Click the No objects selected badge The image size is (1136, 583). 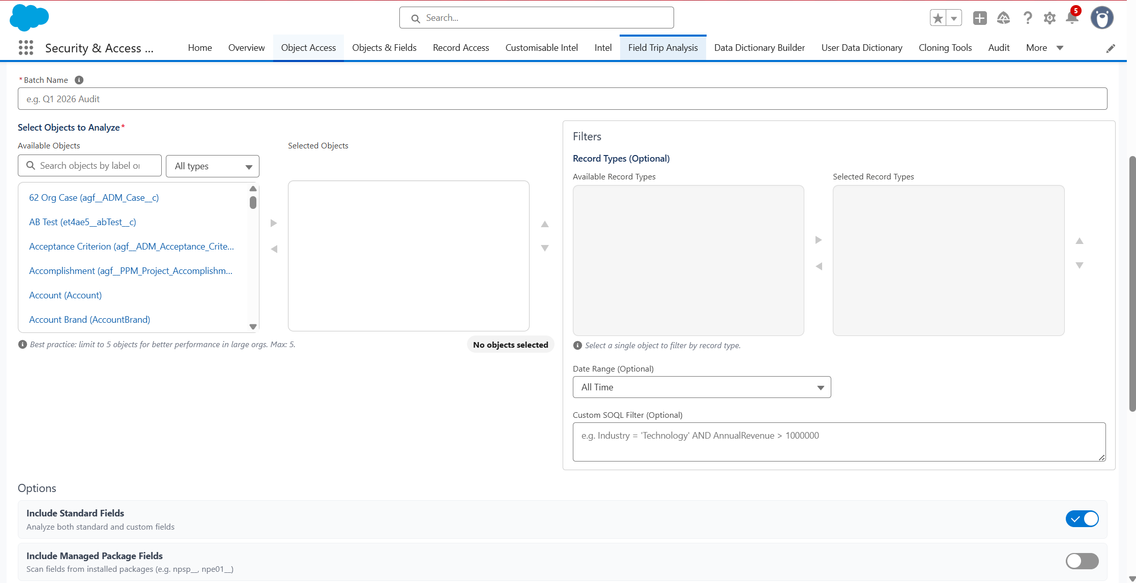[x=510, y=345]
